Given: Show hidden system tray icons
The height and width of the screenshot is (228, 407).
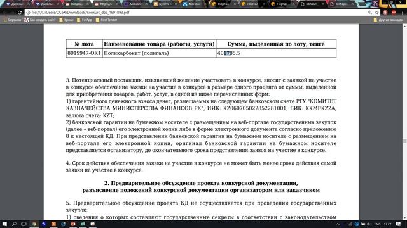Looking at the screenshot, I should (338, 224).
